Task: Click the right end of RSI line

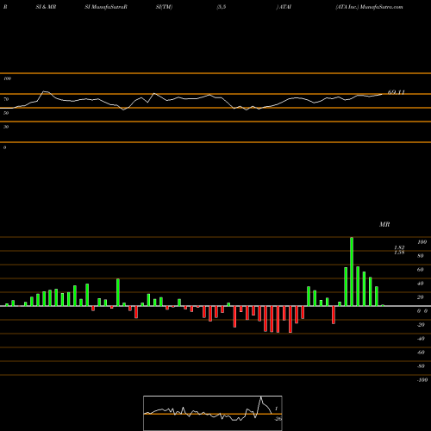Action: pyautogui.click(x=382, y=94)
